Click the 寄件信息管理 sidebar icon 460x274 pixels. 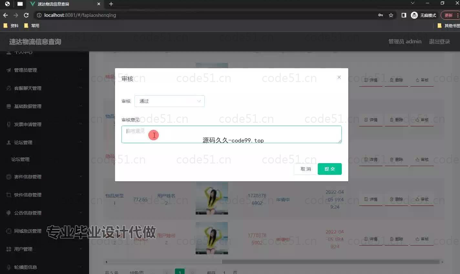coord(9,177)
